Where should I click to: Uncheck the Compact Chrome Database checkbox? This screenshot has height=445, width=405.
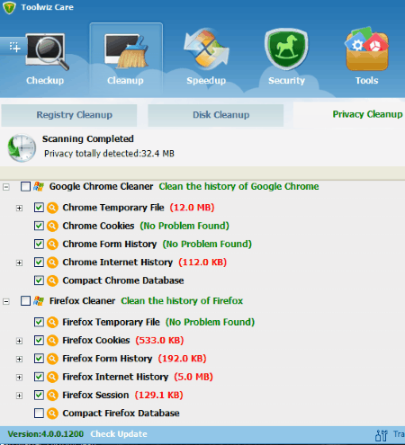[39, 280]
